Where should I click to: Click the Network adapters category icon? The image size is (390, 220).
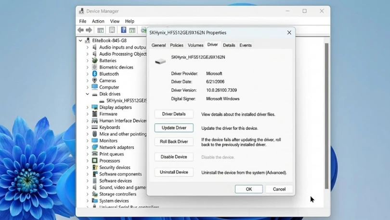[94, 147]
